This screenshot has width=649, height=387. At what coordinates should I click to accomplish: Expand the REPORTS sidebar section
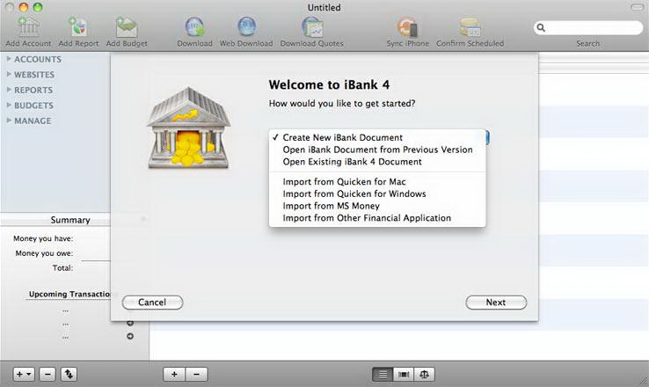point(9,90)
